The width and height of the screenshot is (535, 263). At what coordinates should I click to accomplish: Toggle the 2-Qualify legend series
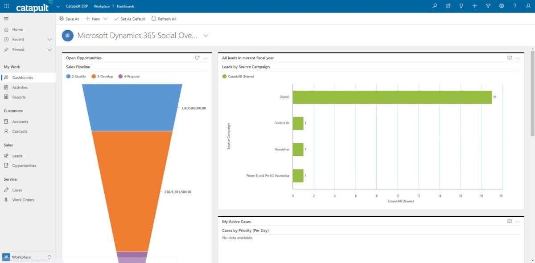coord(76,77)
